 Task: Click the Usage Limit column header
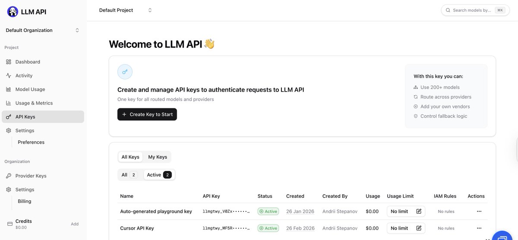(400, 196)
